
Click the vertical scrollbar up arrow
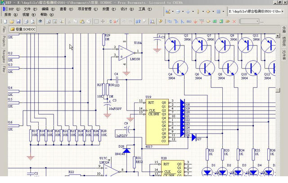[278, 36]
